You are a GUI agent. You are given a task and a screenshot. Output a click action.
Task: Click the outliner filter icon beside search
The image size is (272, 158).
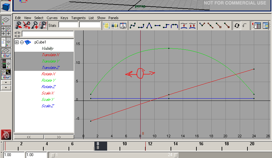pos(17,34)
